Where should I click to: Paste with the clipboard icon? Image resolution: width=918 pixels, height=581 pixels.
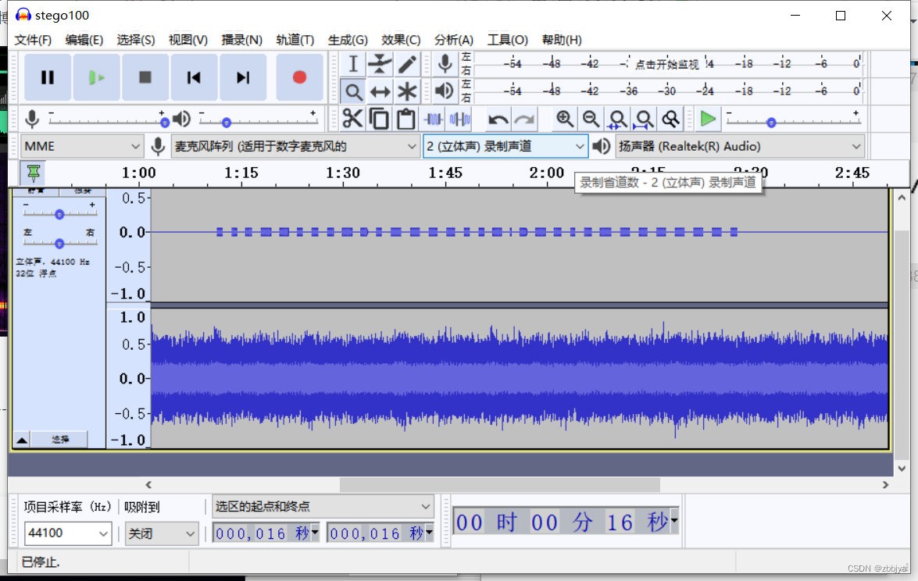click(405, 119)
